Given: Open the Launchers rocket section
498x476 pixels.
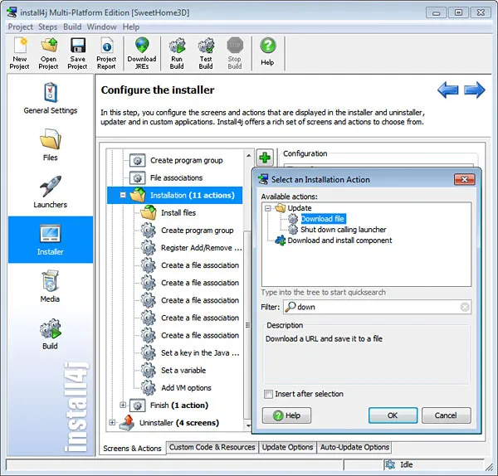Looking at the screenshot, I should pyautogui.click(x=51, y=192).
